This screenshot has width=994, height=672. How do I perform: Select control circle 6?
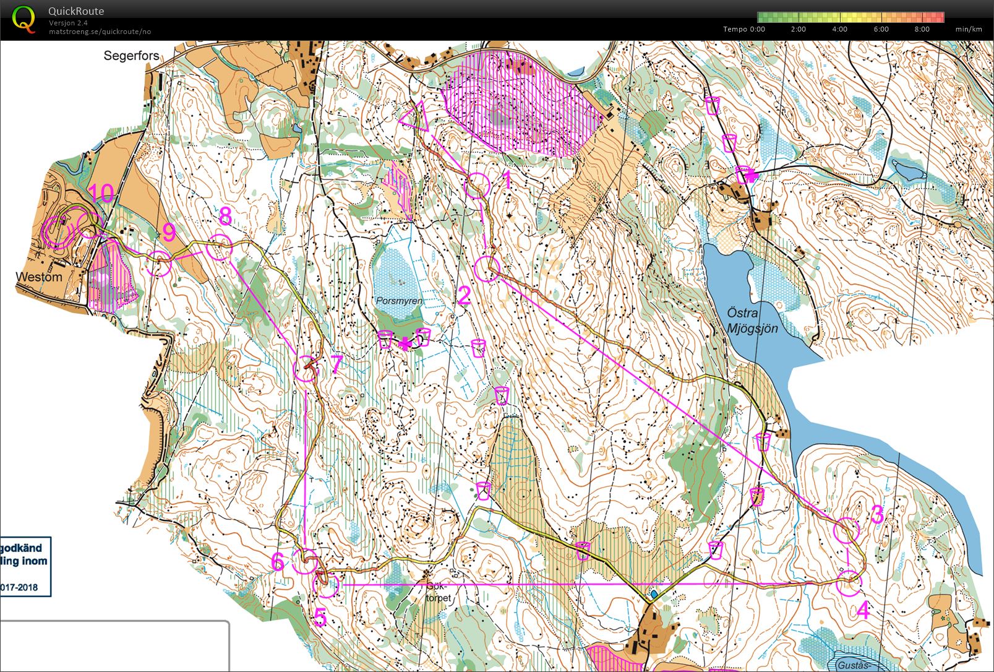[x=304, y=561]
